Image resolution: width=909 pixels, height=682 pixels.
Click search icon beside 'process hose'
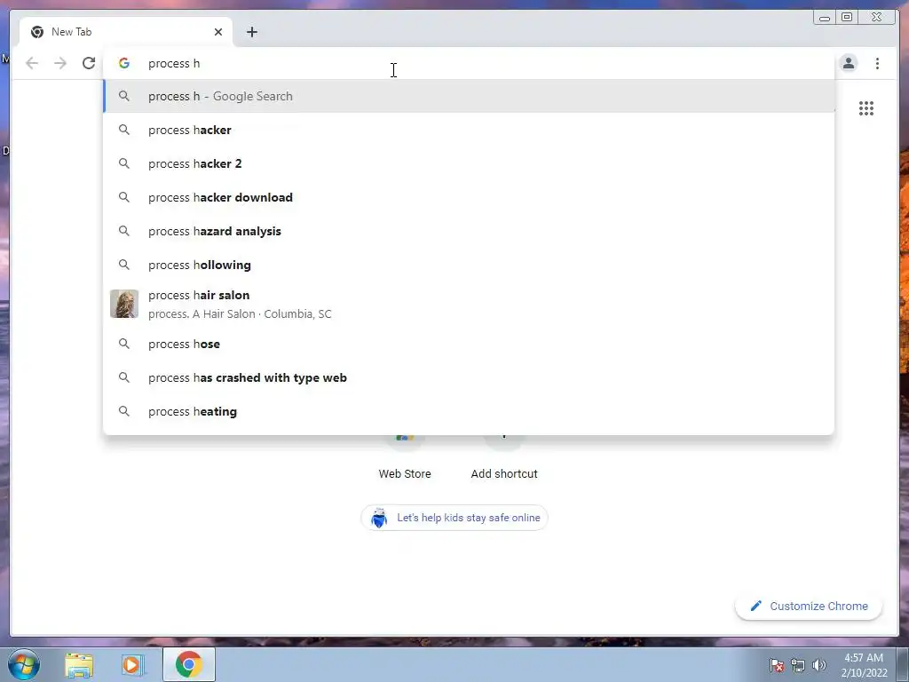point(124,344)
